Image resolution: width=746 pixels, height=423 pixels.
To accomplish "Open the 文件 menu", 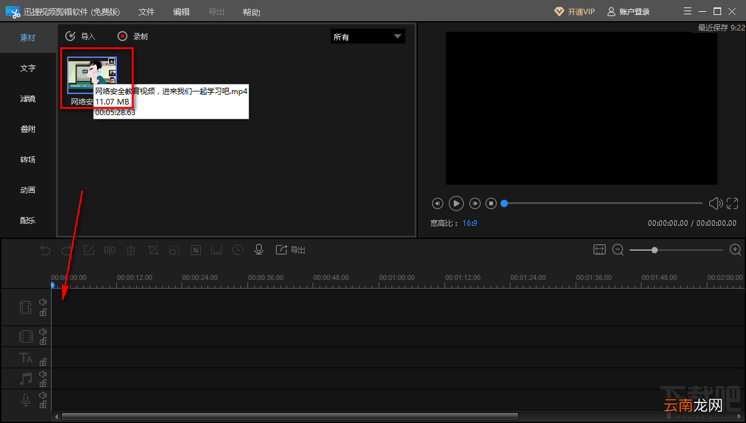I will click(x=146, y=12).
